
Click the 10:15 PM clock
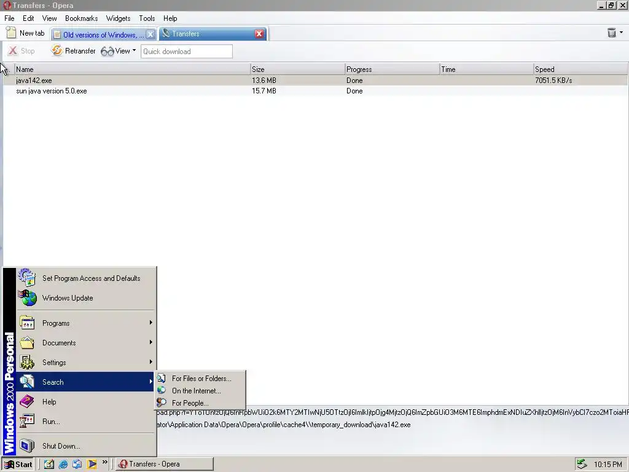[x=608, y=465]
